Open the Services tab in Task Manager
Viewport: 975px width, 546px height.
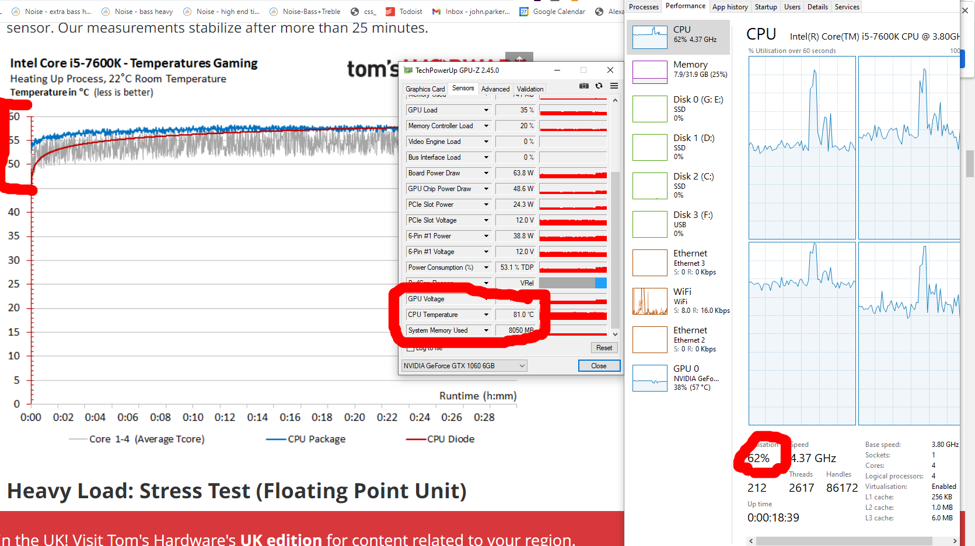point(847,7)
